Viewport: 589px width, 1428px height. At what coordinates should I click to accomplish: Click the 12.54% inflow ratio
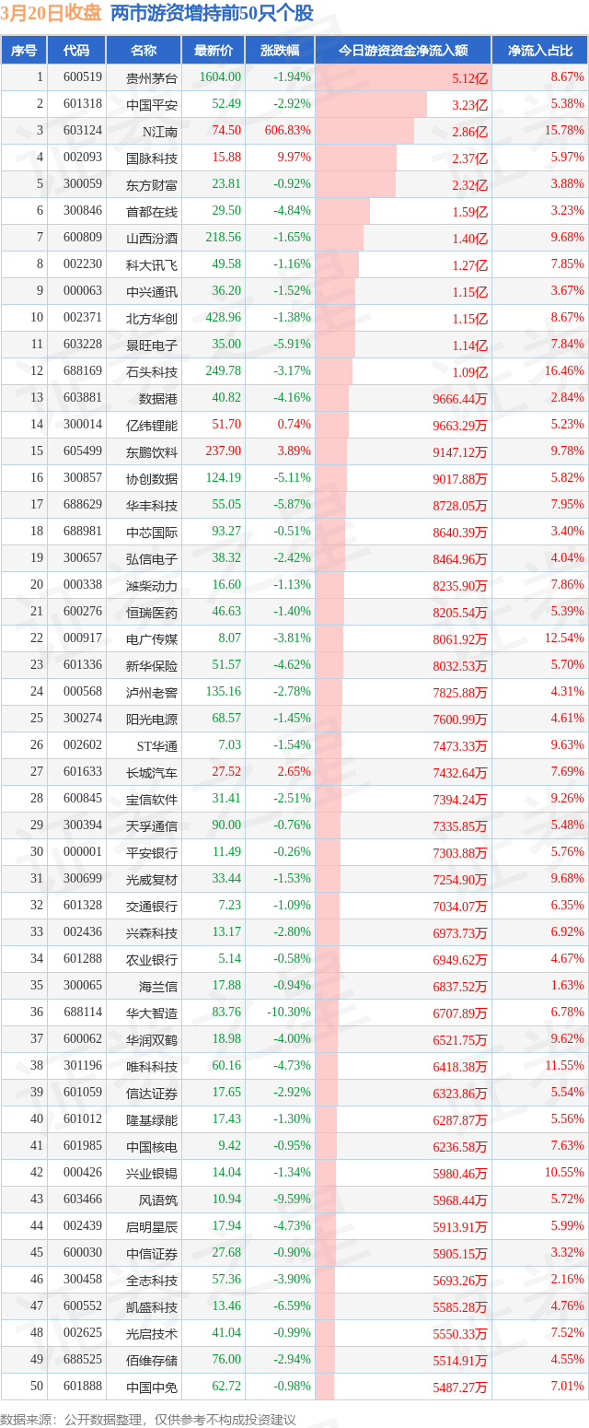coord(564,638)
